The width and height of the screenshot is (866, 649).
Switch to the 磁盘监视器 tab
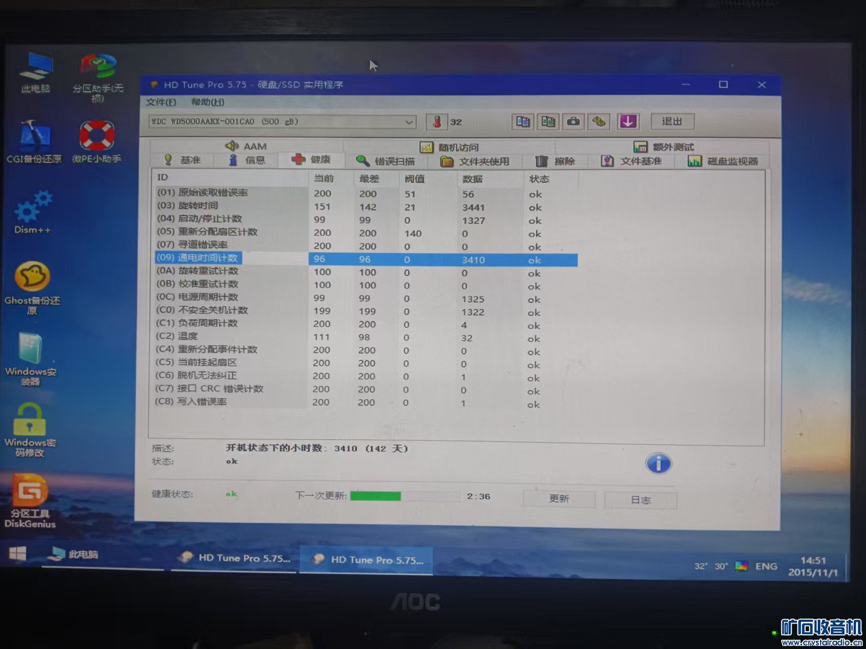[x=723, y=161]
